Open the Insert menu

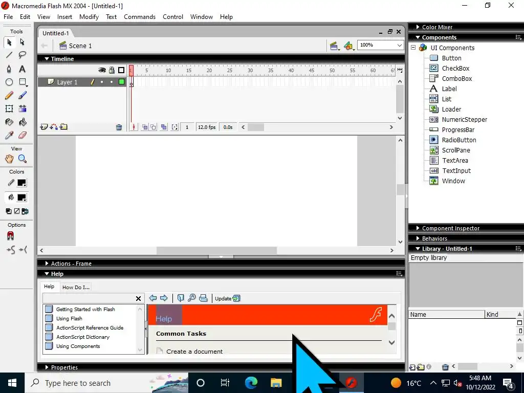(64, 17)
